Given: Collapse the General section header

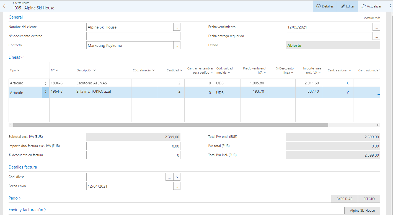Looking at the screenshot, I should (16, 17).
